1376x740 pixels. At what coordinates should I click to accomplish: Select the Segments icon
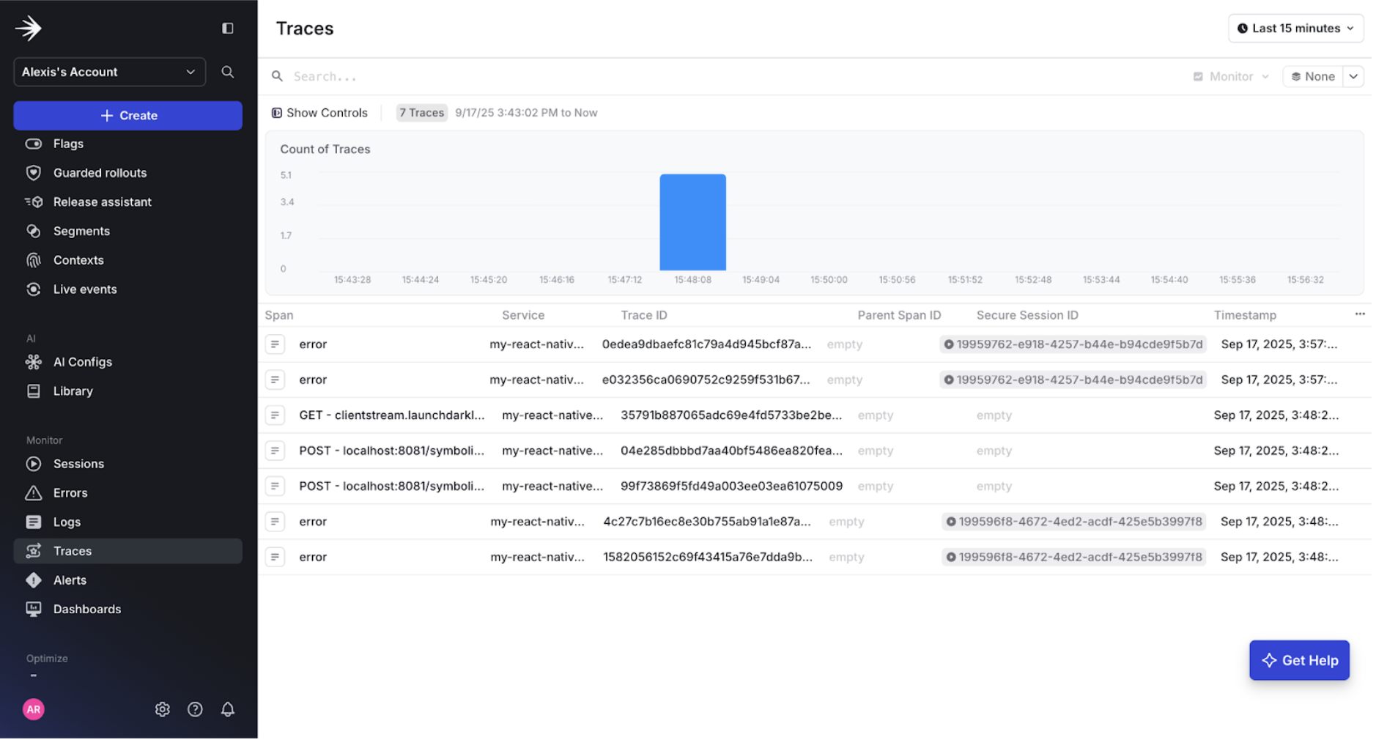click(x=34, y=231)
